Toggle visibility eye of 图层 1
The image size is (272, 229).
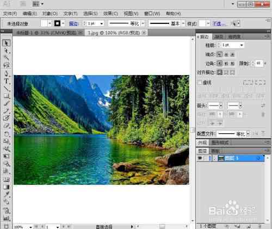pyautogui.click(x=200, y=158)
